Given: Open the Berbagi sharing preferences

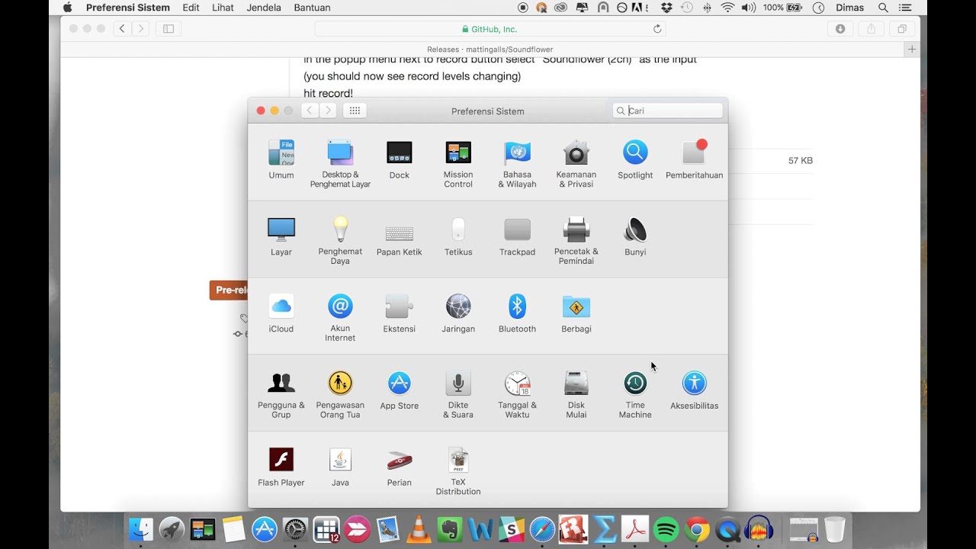Looking at the screenshot, I should click(x=576, y=313).
